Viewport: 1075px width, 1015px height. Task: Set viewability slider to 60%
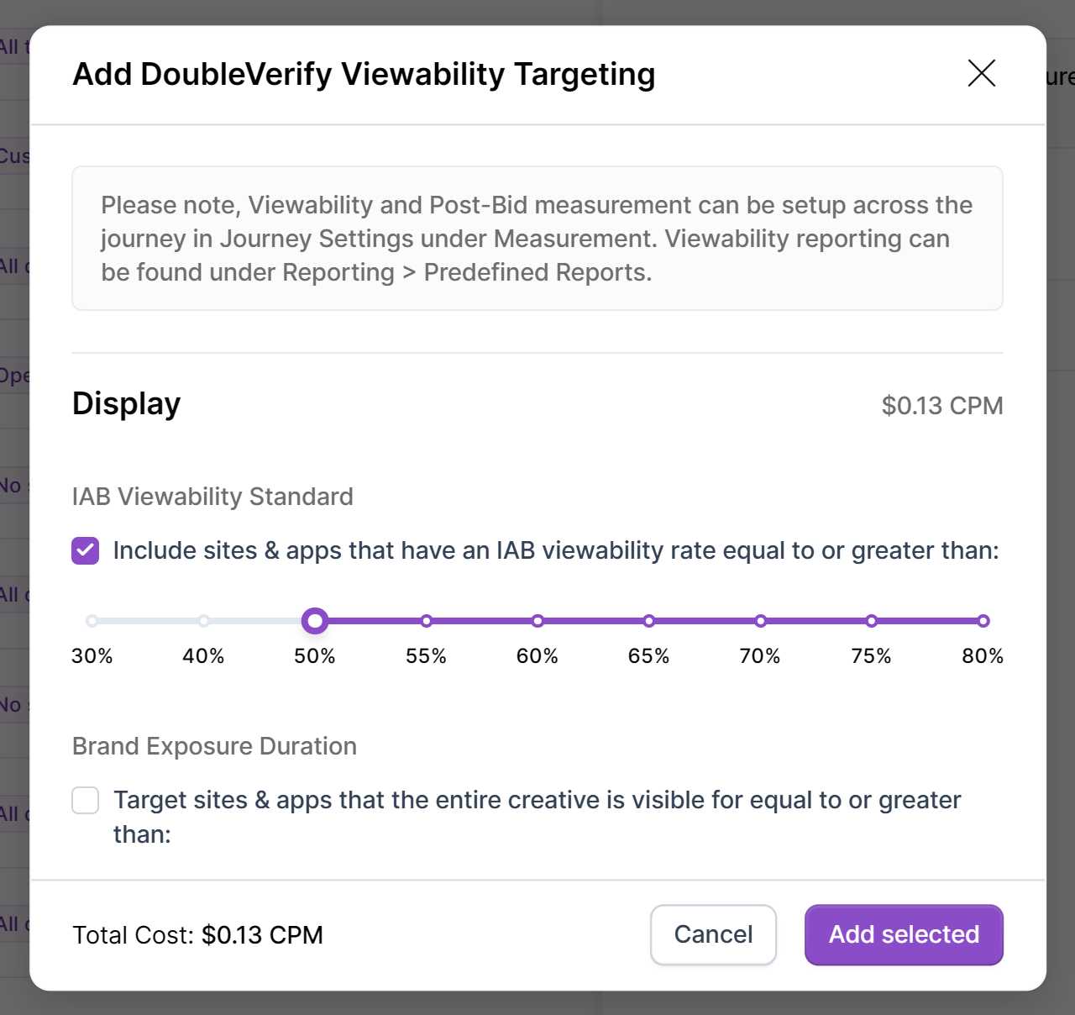click(x=537, y=621)
